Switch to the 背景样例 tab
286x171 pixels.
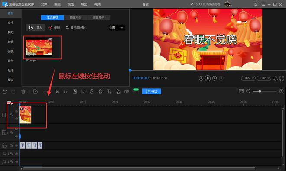[x=99, y=18]
